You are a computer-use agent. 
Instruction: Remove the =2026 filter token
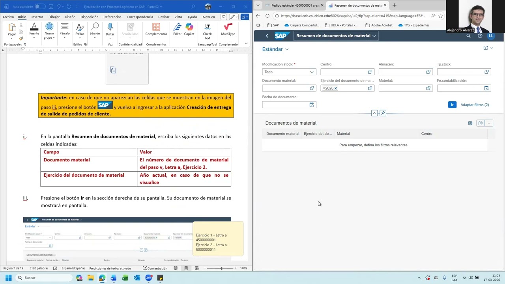336,88
